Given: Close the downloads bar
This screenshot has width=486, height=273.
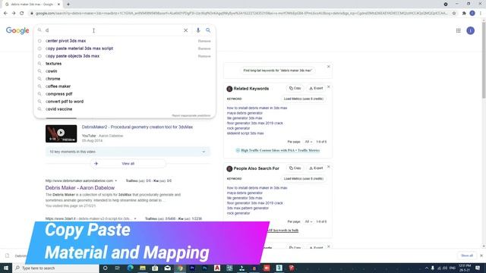Looking at the screenshot, I should 481,256.
